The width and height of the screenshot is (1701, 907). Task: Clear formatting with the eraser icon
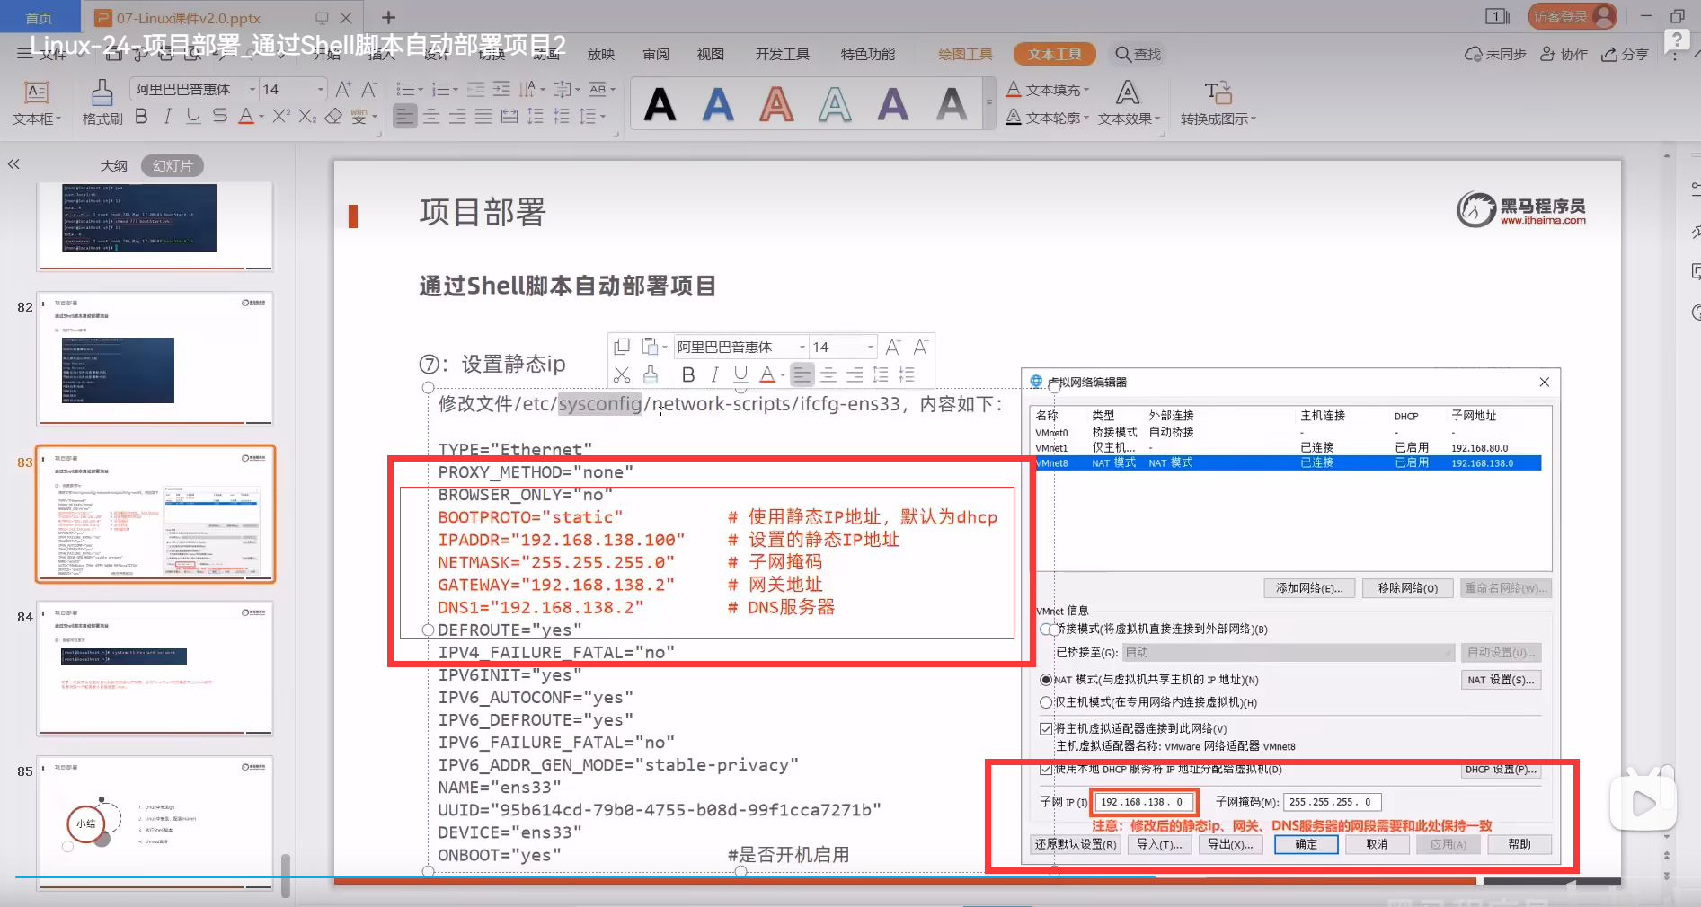(x=333, y=117)
